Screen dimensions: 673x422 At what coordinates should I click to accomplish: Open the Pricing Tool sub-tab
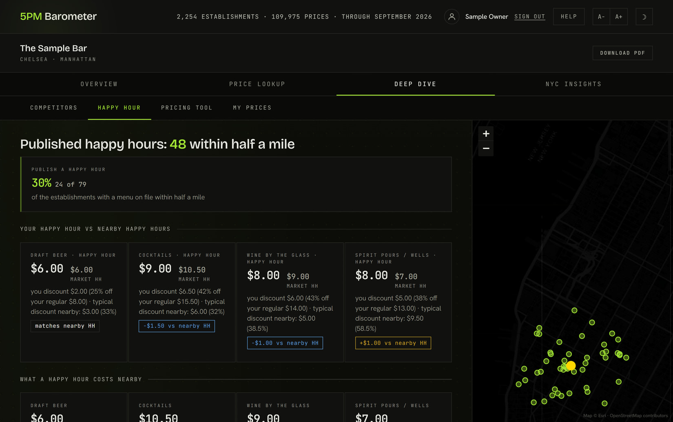click(187, 108)
